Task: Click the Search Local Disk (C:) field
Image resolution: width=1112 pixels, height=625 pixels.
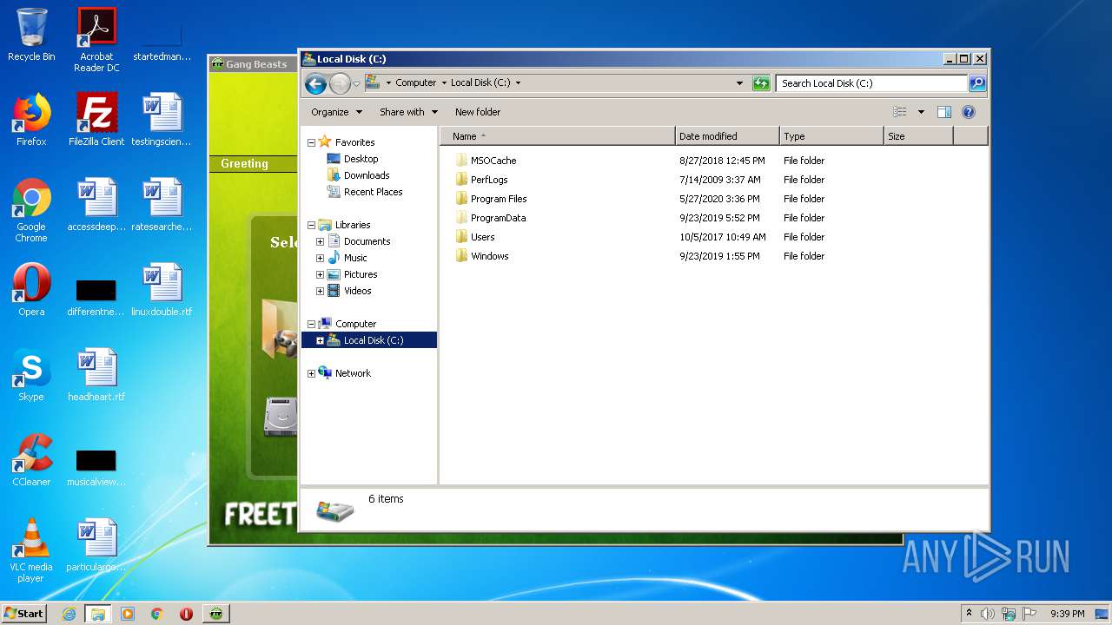Action: (x=870, y=83)
